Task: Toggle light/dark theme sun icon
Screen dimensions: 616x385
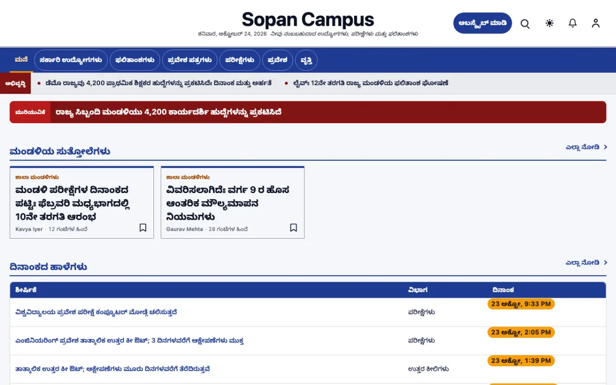Action: point(550,23)
